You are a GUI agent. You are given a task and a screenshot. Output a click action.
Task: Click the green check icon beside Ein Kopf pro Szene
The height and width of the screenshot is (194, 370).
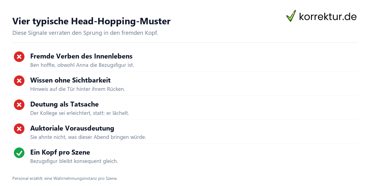(19, 153)
